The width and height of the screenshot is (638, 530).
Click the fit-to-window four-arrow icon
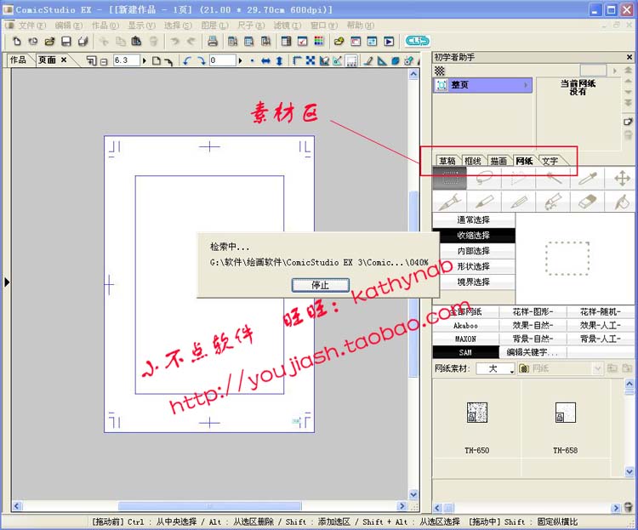pyautogui.click(x=310, y=61)
